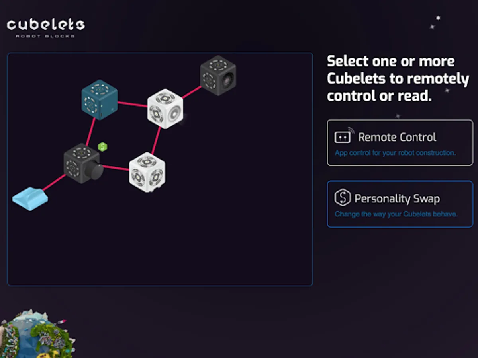This screenshot has height=358, width=478.
Task: Click the rocket flying near the planet
Action: click(x=62, y=321)
